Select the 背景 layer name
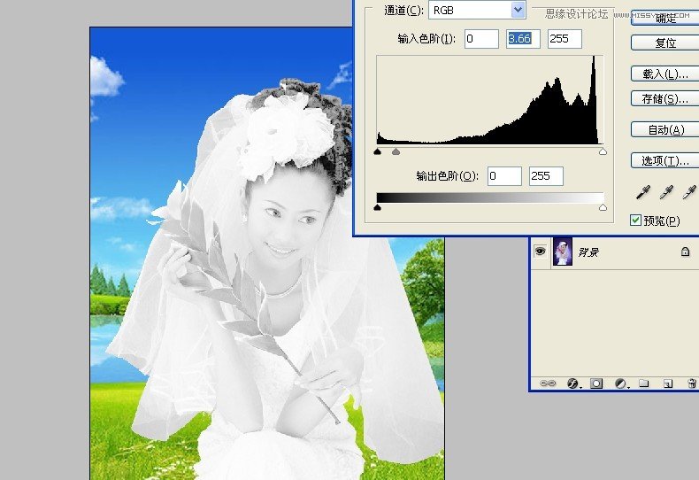The image size is (699, 480). (588, 252)
